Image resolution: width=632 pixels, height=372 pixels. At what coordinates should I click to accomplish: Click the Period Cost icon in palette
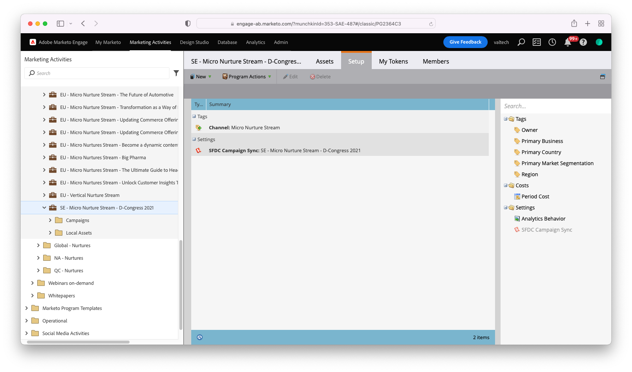(x=517, y=197)
